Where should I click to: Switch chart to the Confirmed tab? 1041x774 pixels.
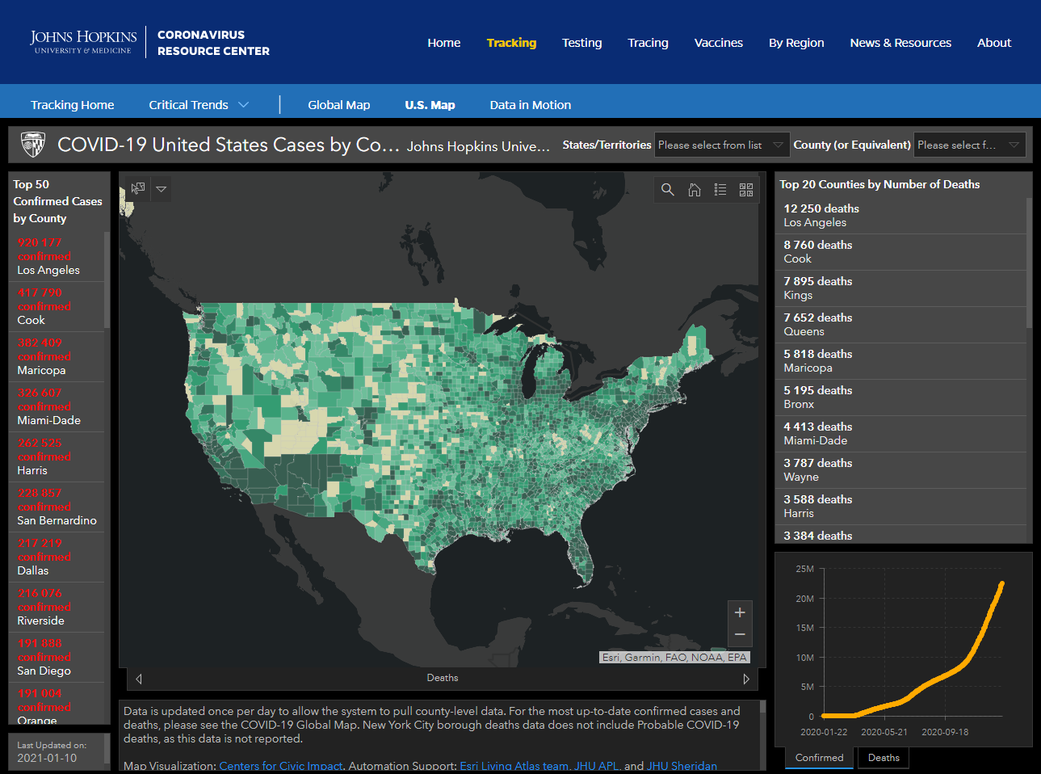coord(819,758)
